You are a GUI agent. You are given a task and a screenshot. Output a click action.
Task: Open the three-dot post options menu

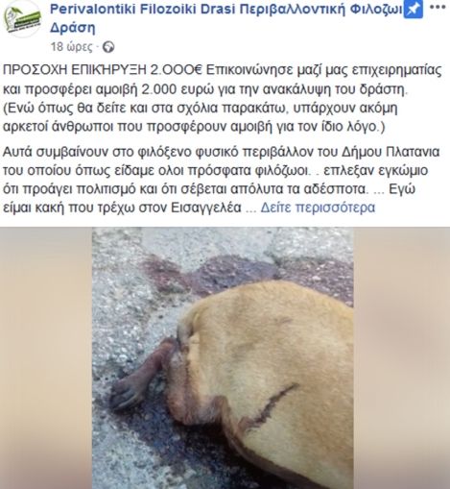click(x=438, y=7)
